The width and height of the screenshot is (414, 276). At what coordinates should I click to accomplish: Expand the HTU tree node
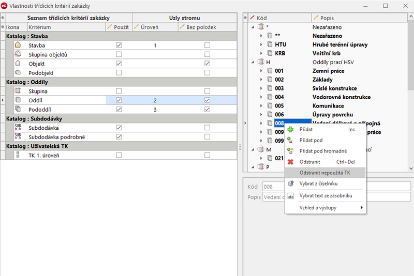pos(261,44)
